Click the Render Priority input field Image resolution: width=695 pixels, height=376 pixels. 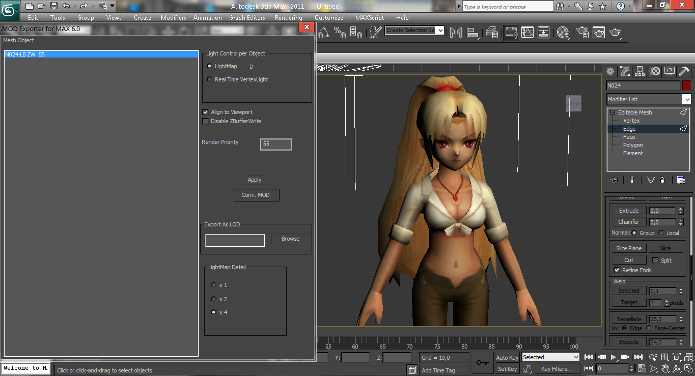(276, 144)
